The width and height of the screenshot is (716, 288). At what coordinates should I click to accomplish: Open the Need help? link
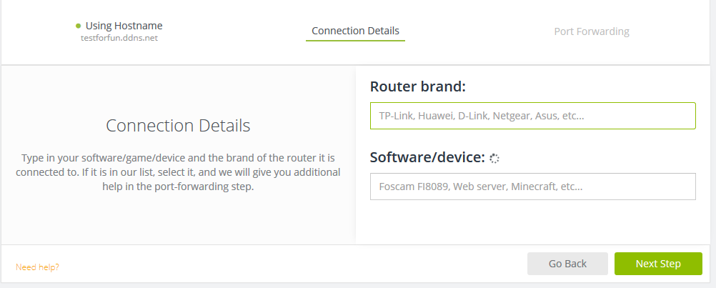[x=37, y=267]
